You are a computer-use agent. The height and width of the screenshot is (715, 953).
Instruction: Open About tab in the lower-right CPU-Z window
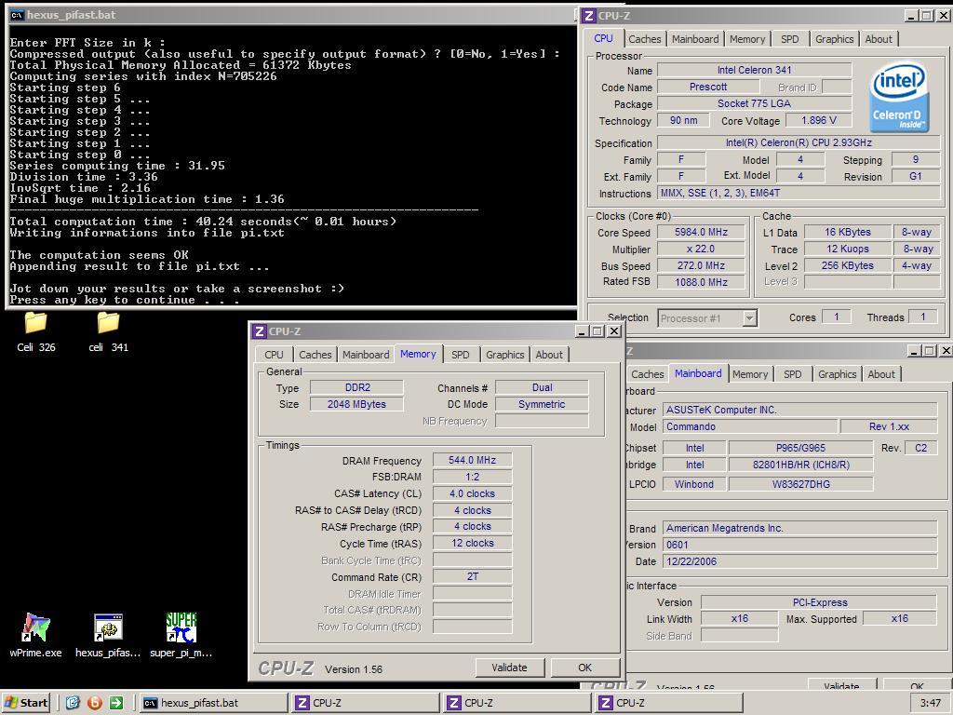click(x=881, y=374)
